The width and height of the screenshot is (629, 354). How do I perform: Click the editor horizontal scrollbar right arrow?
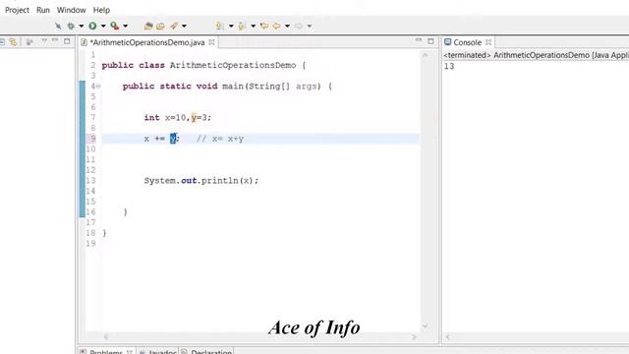(x=414, y=336)
